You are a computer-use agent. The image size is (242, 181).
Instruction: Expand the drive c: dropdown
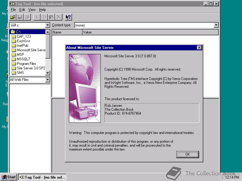(48, 25)
